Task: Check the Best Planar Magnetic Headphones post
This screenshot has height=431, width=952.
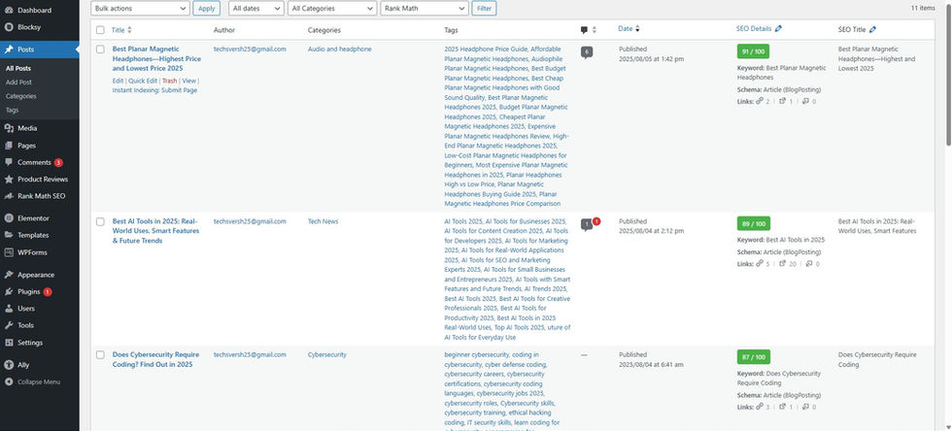Action: 100,50
